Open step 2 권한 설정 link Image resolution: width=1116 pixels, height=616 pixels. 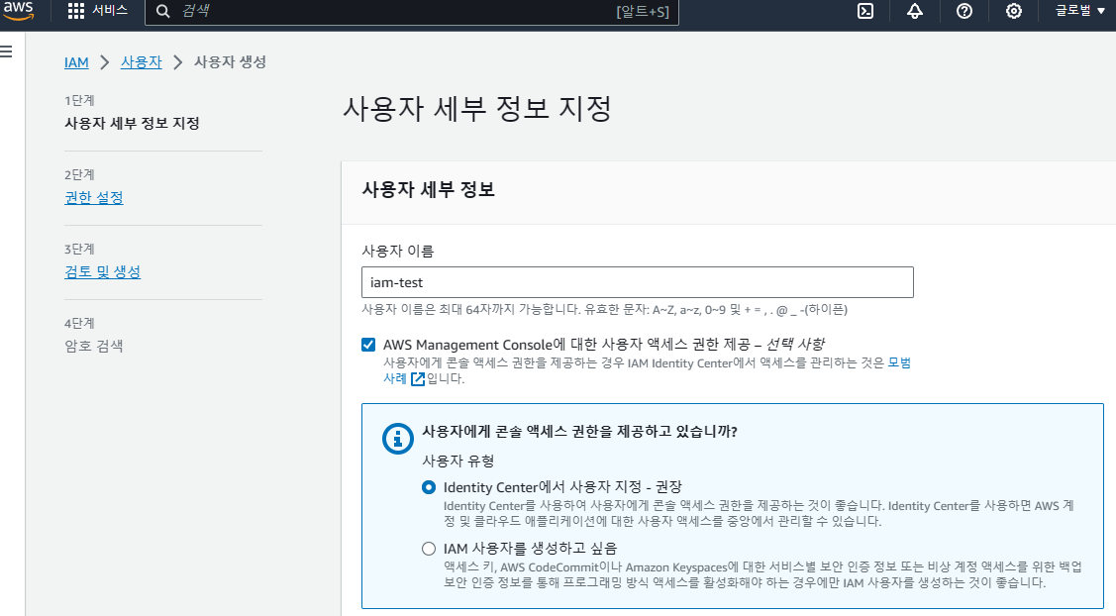click(94, 197)
